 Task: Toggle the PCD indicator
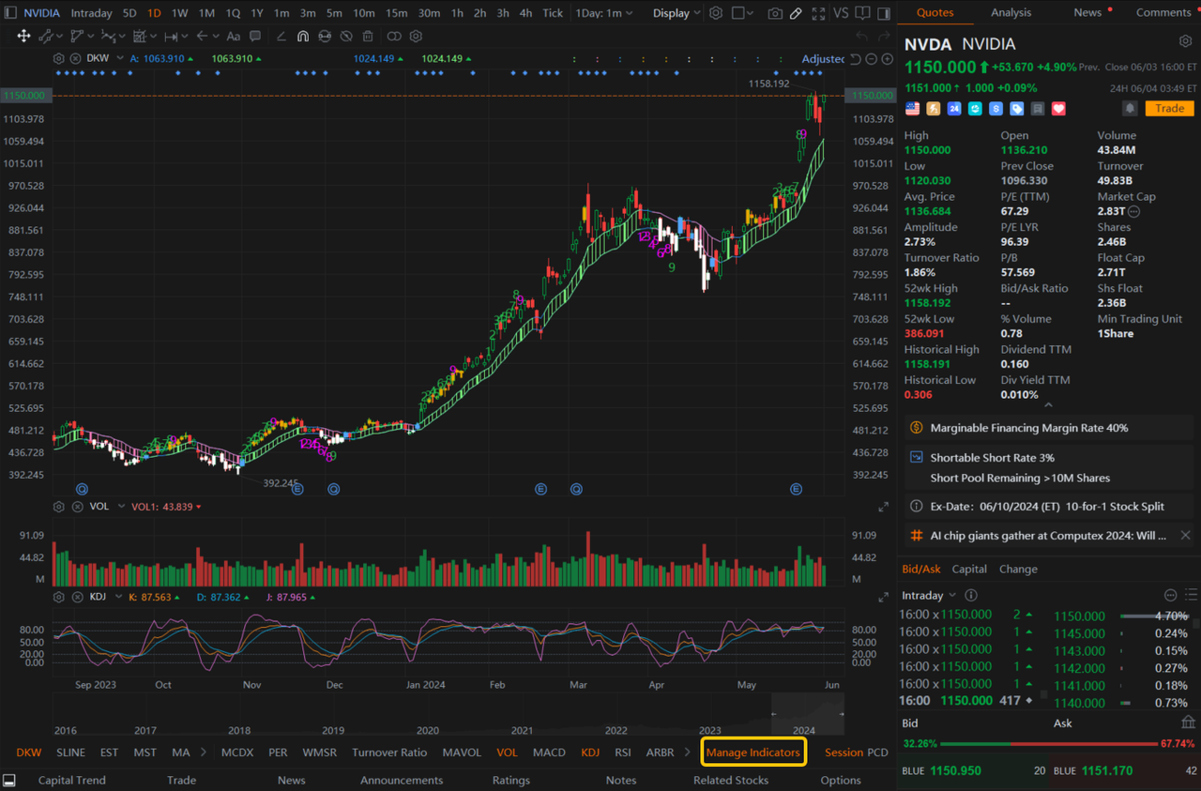tap(877, 753)
